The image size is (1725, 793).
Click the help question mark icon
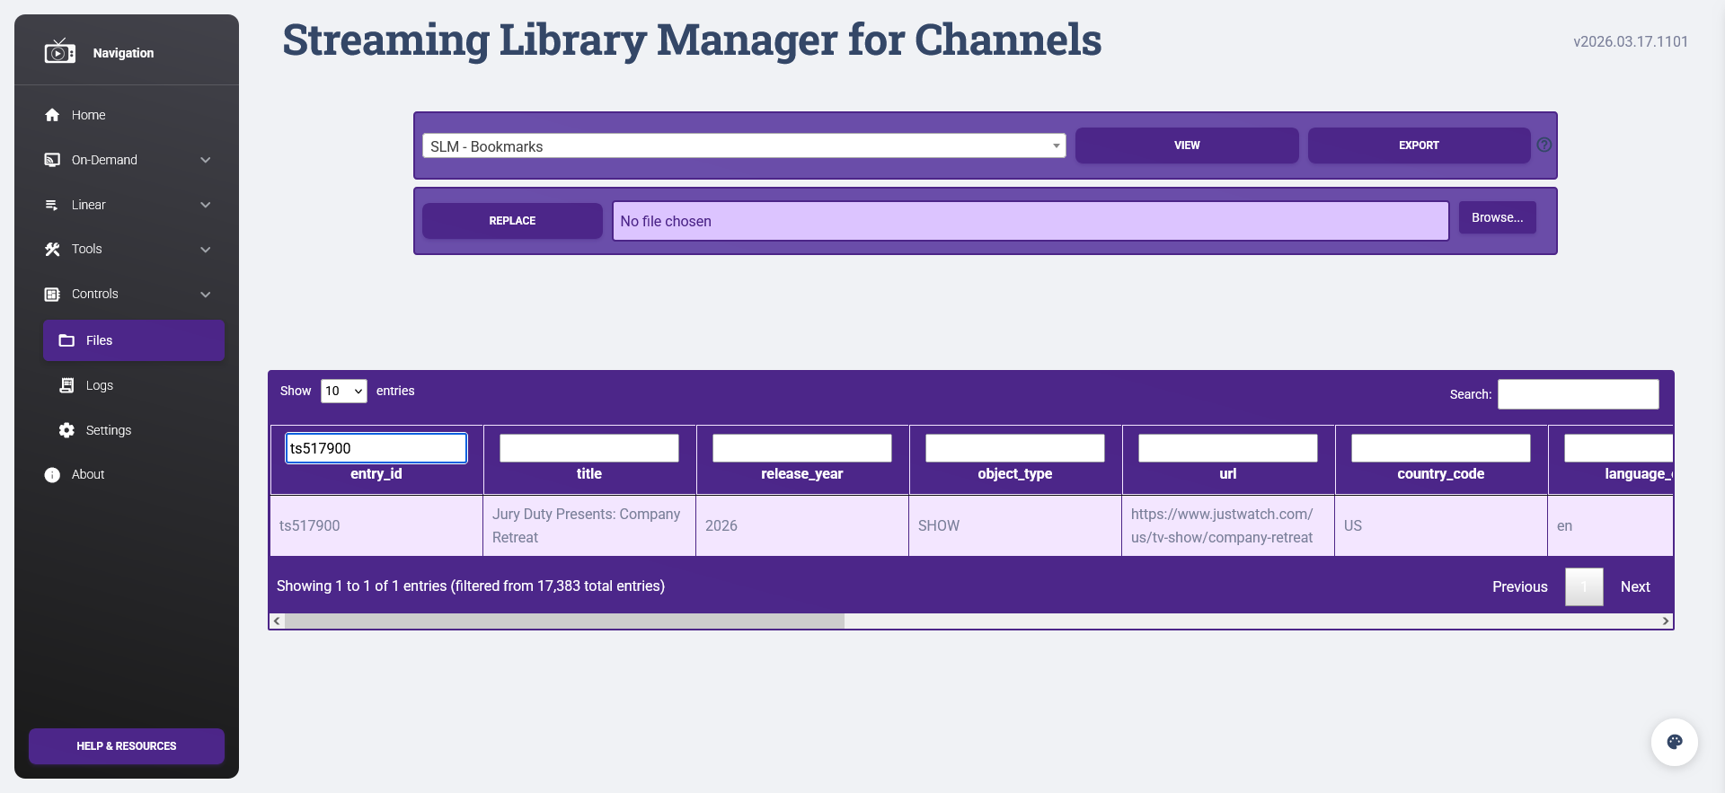coord(1544,145)
